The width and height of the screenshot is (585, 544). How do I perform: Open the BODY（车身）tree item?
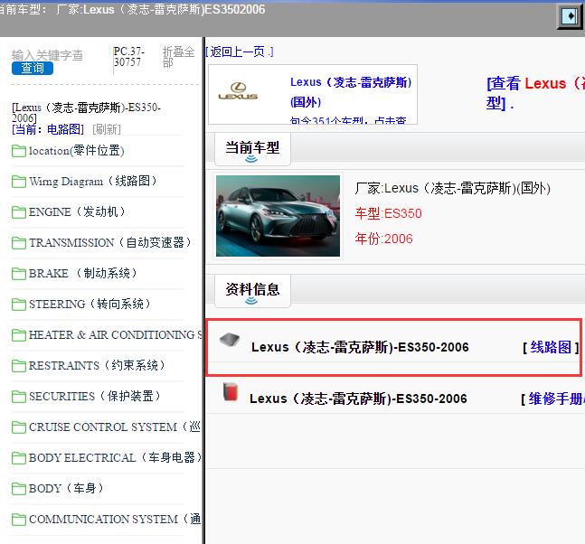pos(66,488)
